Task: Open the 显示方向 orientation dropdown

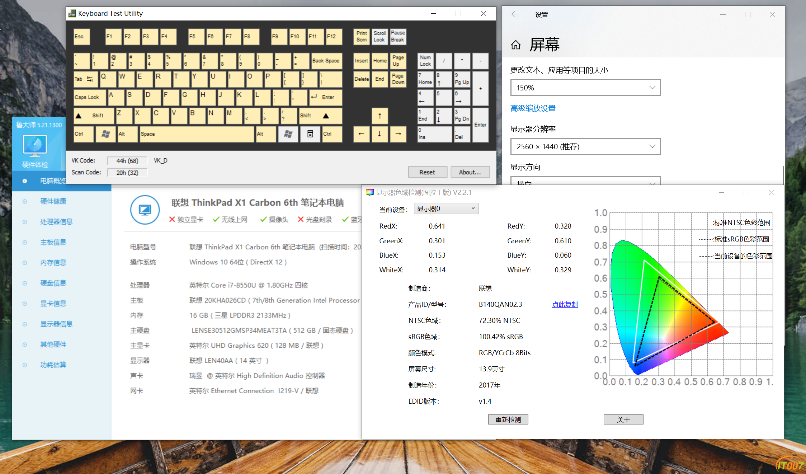Action: click(x=585, y=180)
